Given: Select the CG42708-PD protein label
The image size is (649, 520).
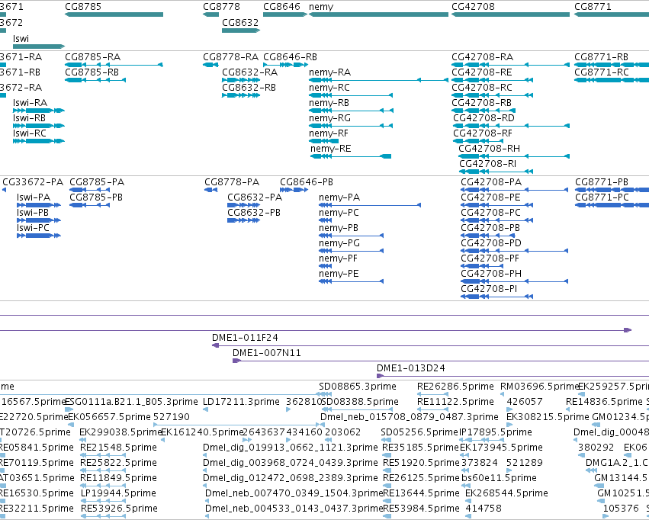Looking at the screenshot, I should [491, 243].
